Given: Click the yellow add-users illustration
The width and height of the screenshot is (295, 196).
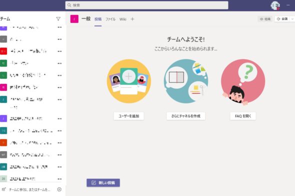Looking at the screenshot, I should point(129,81).
